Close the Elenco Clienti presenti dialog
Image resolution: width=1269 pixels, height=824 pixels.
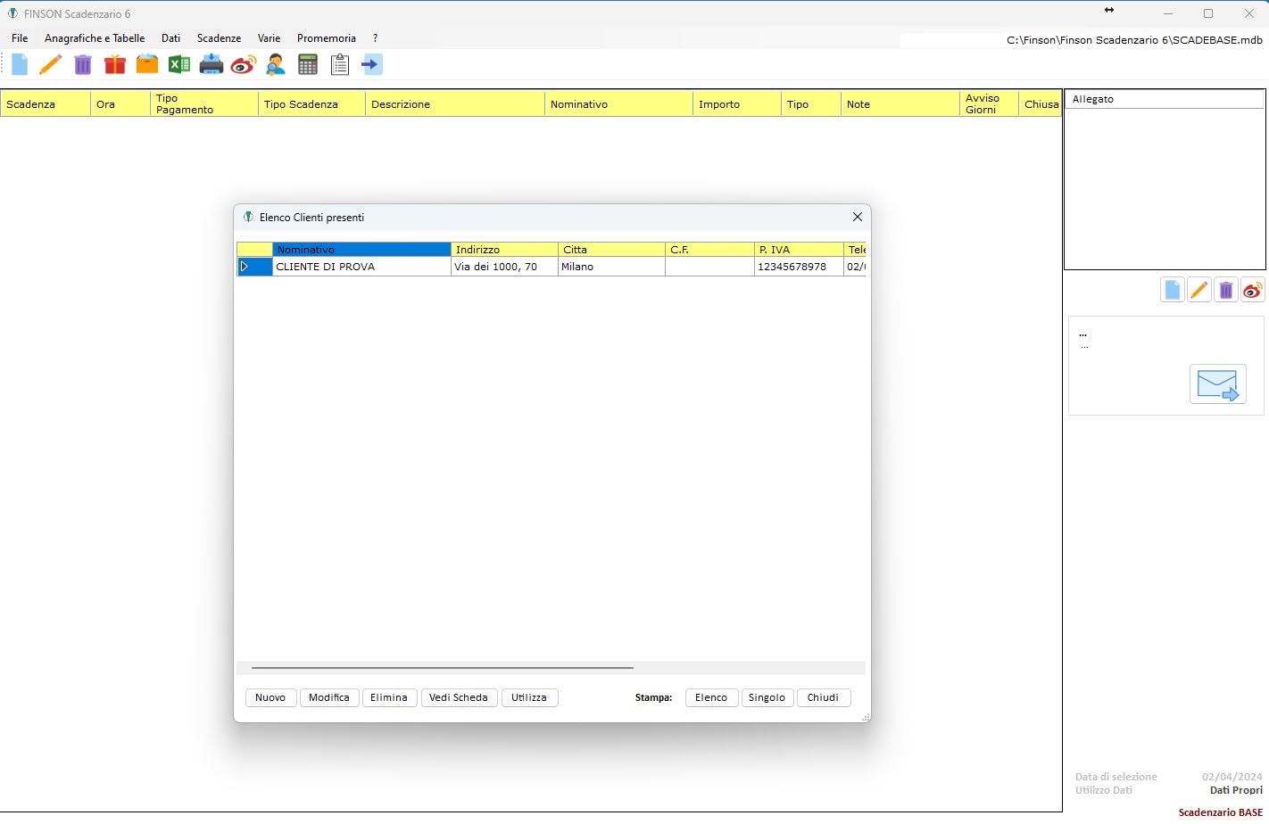click(858, 217)
